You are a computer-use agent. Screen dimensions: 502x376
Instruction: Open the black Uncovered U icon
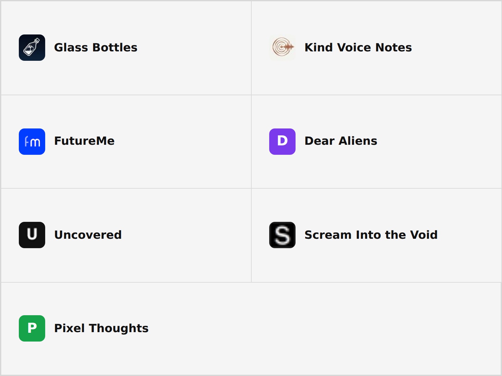tap(32, 235)
